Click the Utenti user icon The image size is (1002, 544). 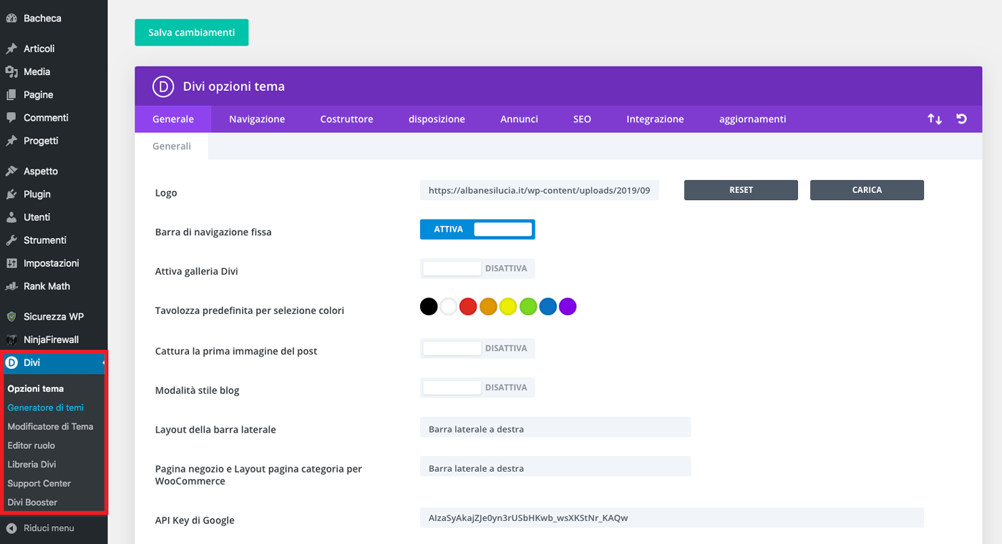coord(11,217)
